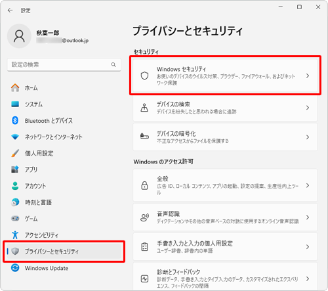
Task: Click the 不正なアクセスからファイルを保護する description
Action: coord(192,141)
